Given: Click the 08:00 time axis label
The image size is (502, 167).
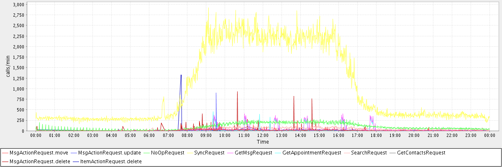Looking at the screenshot, I should pyautogui.click(x=187, y=135).
